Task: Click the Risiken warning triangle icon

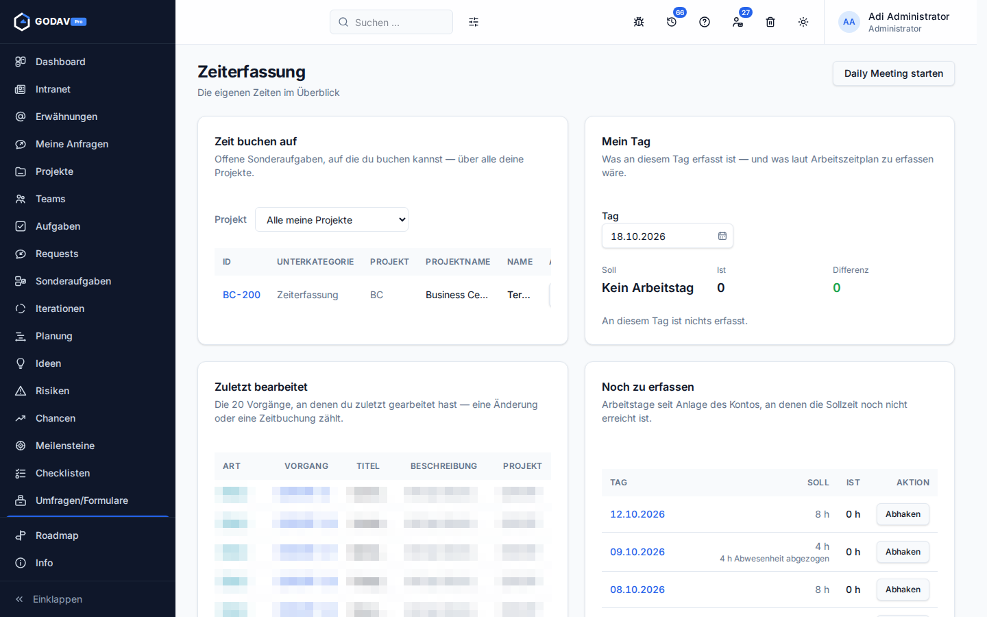Action: [x=21, y=391]
